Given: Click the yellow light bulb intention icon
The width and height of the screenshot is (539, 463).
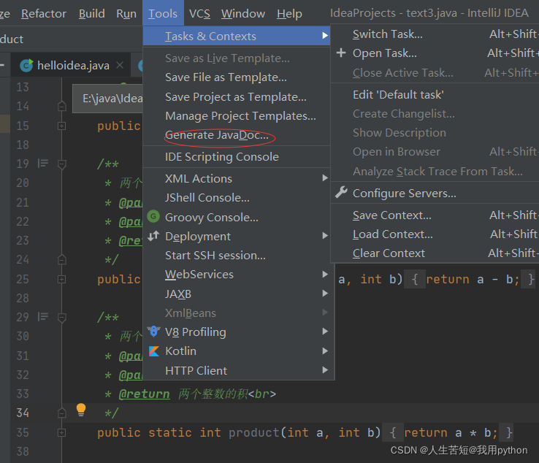Looking at the screenshot, I should 81,410.
